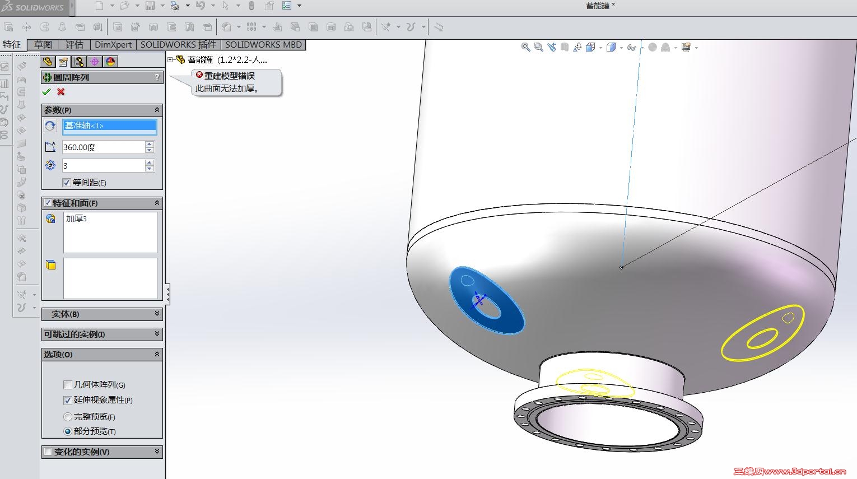Screen dimensions: 857x479
Task: Click the help question mark for 圆周阵列
Action: pyautogui.click(x=157, y=77)
